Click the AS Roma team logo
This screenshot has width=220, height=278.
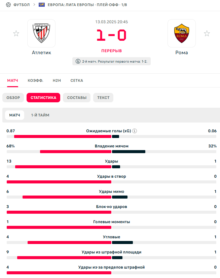pyautogui.click(x=182, y=33)
